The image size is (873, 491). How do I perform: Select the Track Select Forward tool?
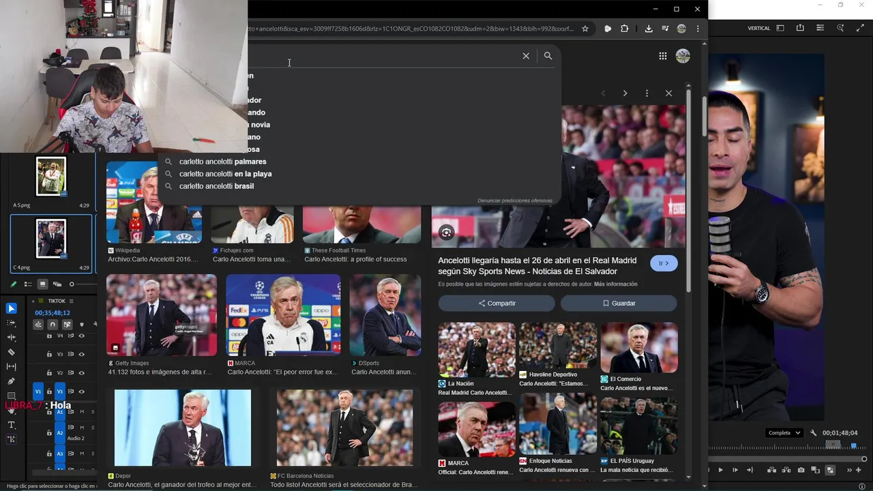click(x=11, y=323)
